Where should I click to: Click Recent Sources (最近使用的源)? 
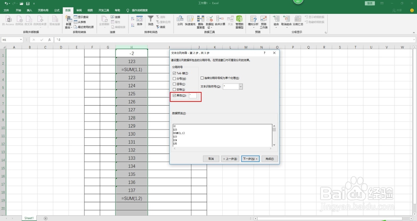coord(83,27)
